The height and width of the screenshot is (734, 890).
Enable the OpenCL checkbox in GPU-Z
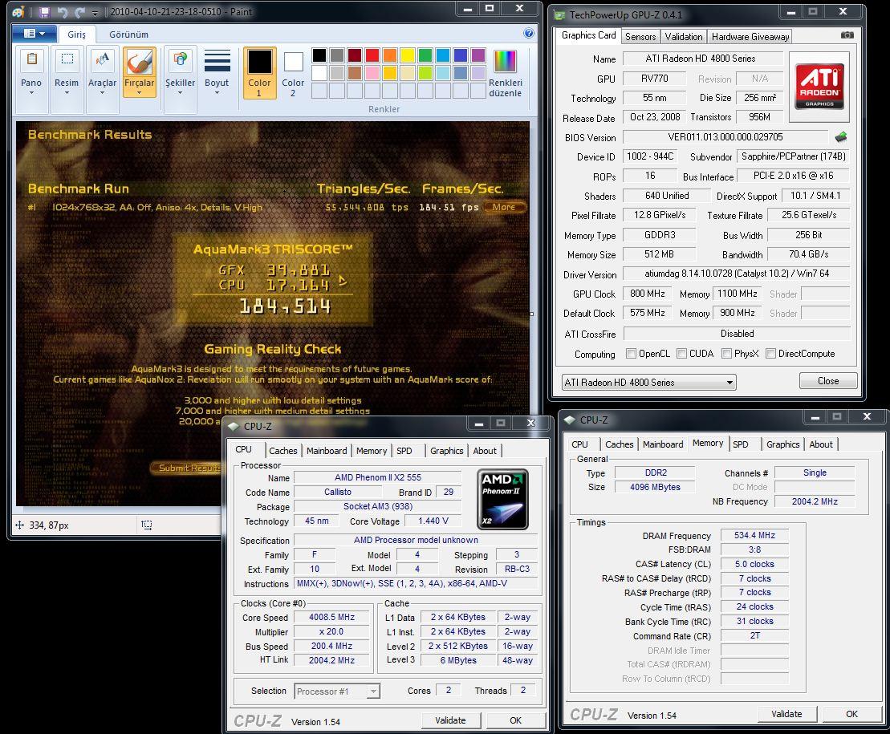point(631,354)
